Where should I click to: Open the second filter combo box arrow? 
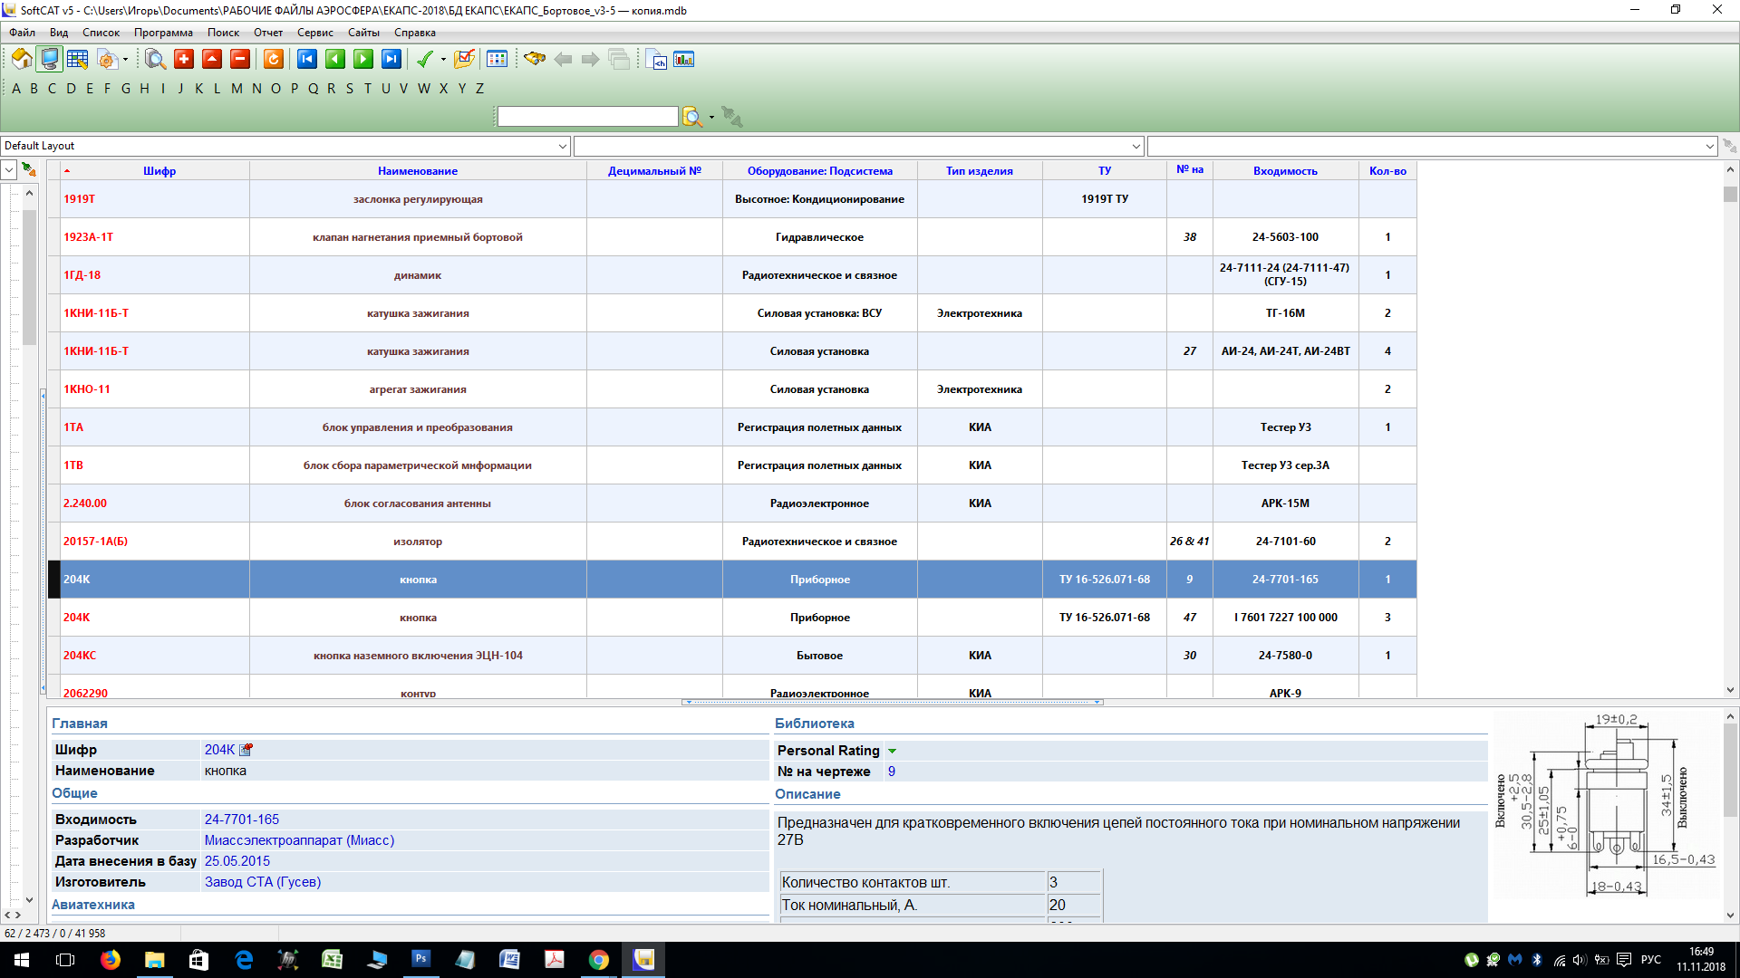click(x=1136, y=146)
